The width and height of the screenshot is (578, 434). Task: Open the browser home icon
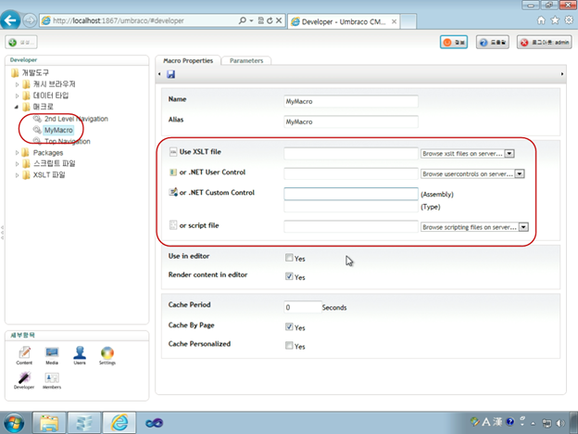click(541, 20)
